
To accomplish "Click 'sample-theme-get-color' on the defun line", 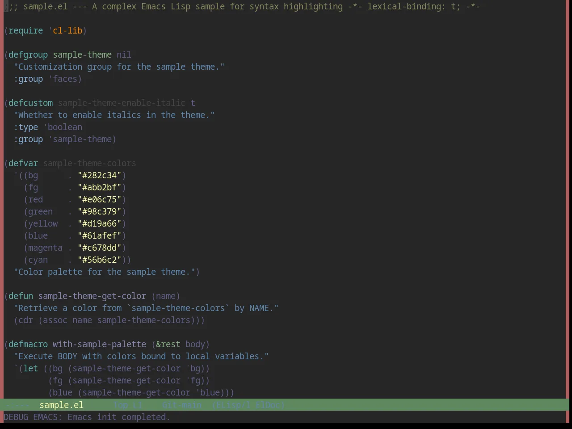I will click(x=92, y=296).
